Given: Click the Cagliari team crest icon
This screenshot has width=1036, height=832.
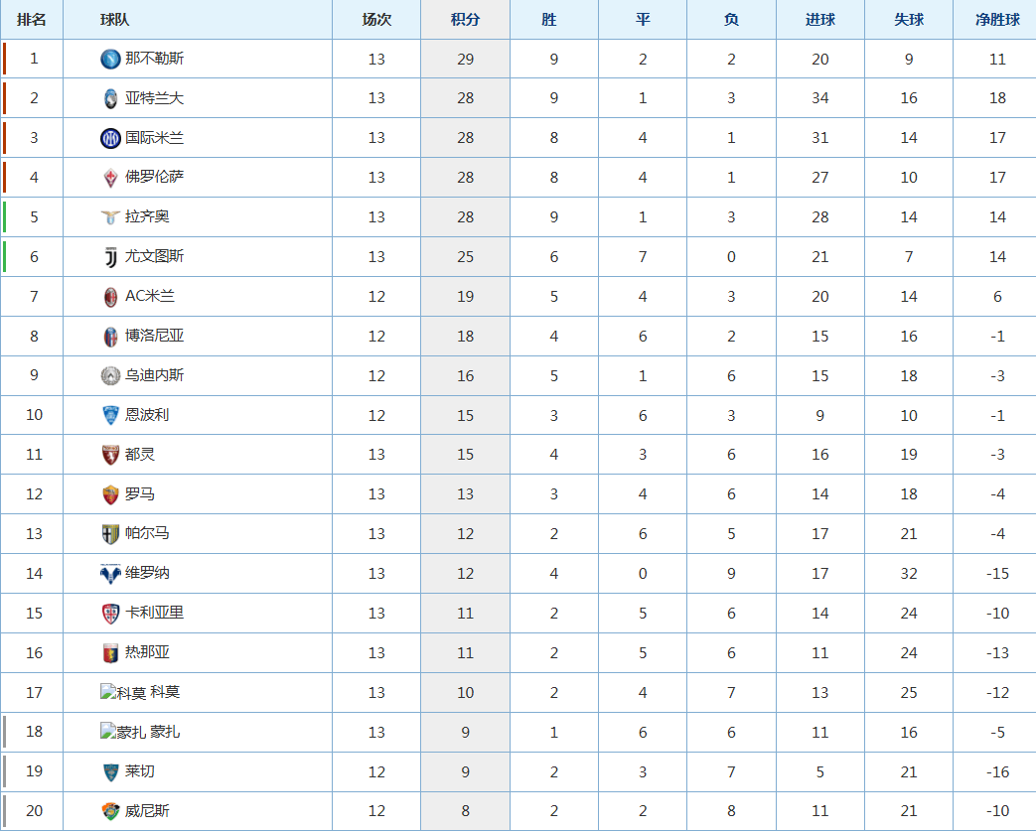Looking at the screenshot, I should 110,614.
